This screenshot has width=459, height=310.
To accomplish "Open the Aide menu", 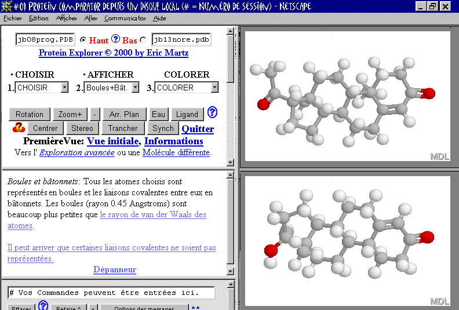I will click(159, 18).
